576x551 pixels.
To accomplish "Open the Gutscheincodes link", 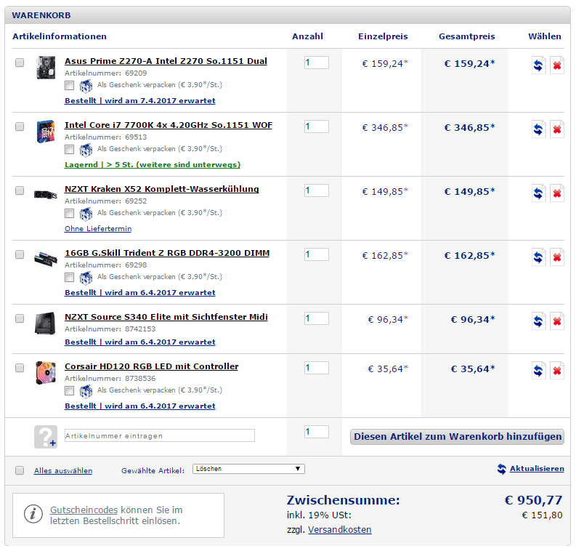I will [84, 510].
